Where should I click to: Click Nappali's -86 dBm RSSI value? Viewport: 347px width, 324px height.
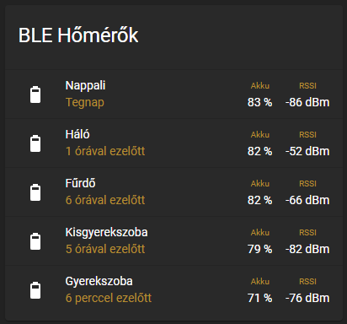pos(307,102)
